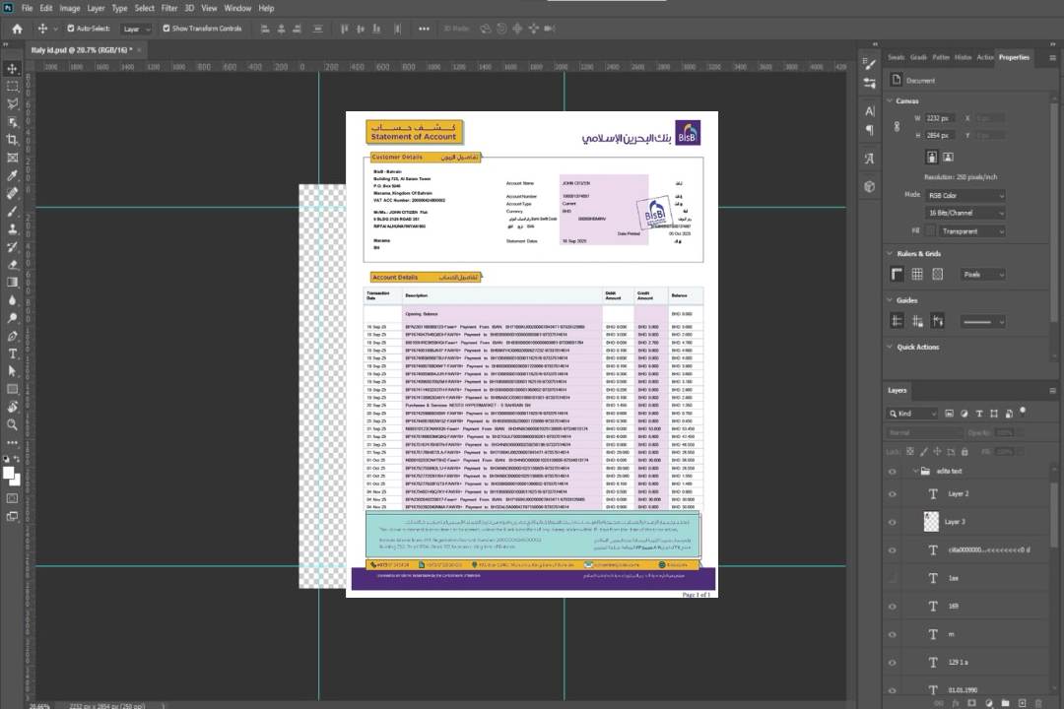The width and height of the screenshot is (1064, 709).
Task: Switch to the Properties tab
Action: (x=1014, y=58)
